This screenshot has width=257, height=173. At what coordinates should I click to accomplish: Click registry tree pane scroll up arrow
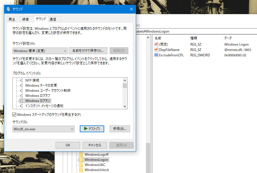tap(148, 38)
